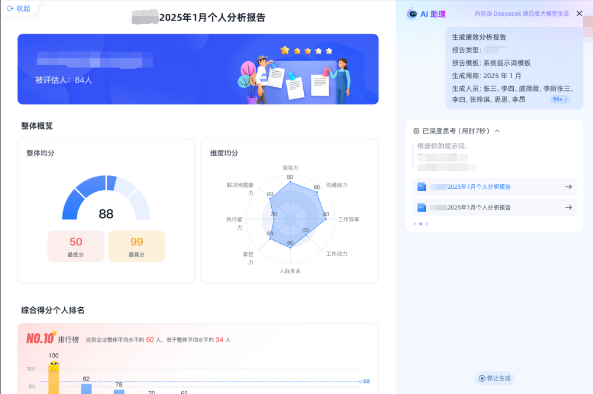The width and height of the screenshot is (593, 394).
Task: Click the AI 助理 robot avatar icon
Action: (x=412, y=14)
